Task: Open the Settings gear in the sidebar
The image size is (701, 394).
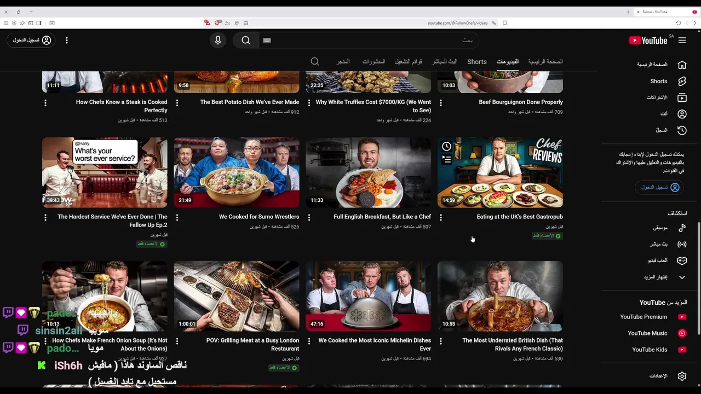Action: 682,376
